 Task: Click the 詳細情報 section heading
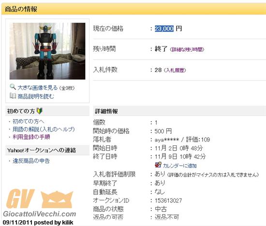106,111
